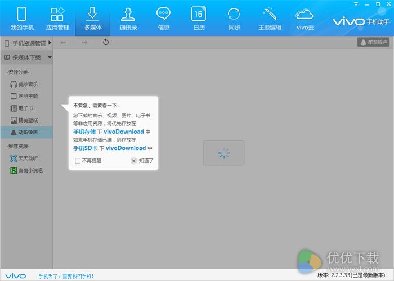Image resolution: width=394 pixels, height=281 pixels.
Task: Refresh the page with reload icon
Action: (106, 42)
